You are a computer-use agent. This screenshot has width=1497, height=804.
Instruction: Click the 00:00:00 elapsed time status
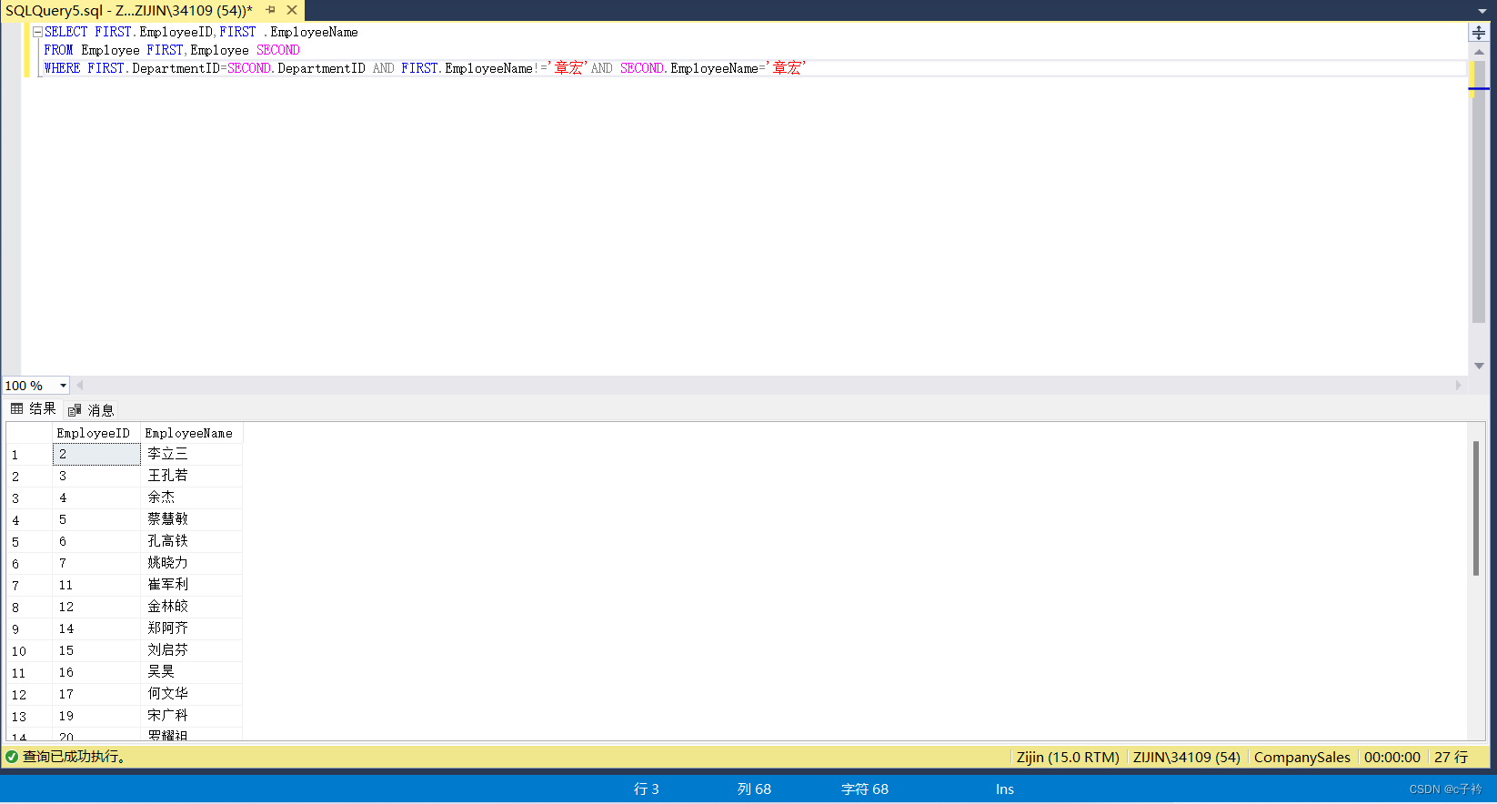(x=1392, y=757)
